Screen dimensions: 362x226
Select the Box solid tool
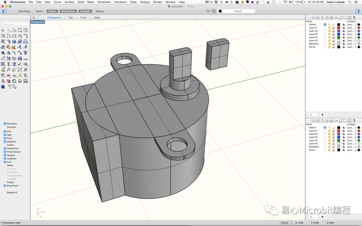pos(14,42)
